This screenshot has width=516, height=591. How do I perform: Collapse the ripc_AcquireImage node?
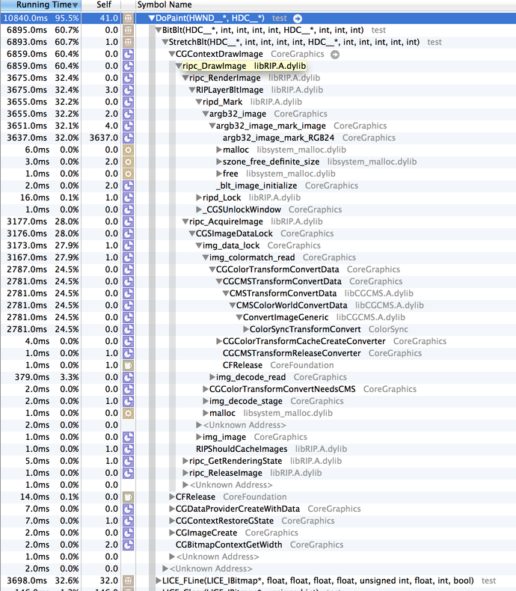pos(185,221)
